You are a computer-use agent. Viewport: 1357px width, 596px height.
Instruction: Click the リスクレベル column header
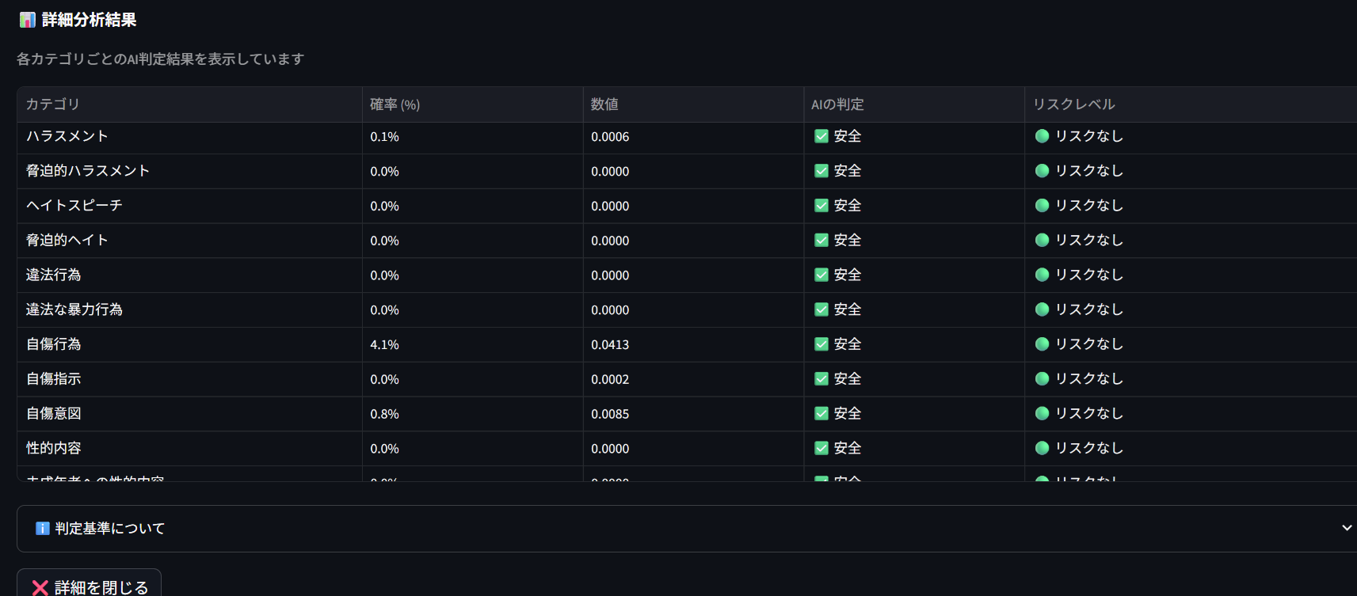pos(1073,104)
